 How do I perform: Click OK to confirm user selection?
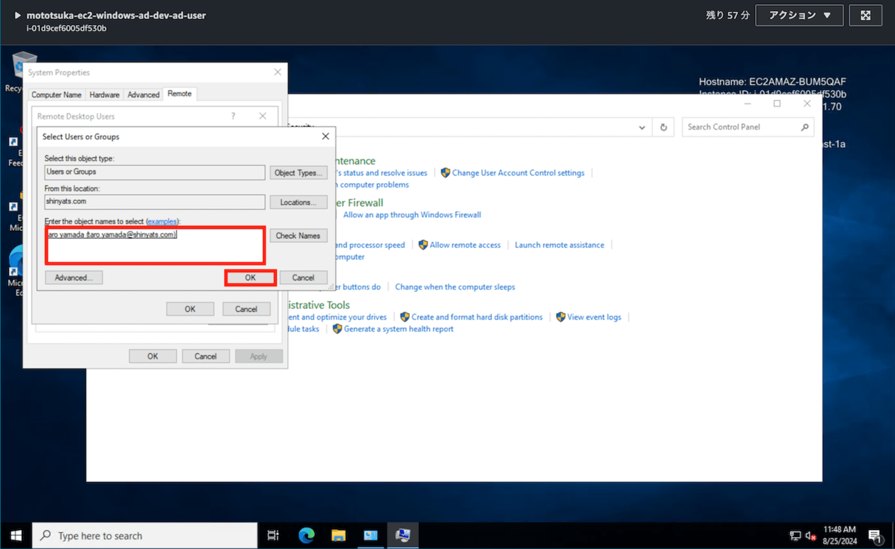[x=250, y=277]
